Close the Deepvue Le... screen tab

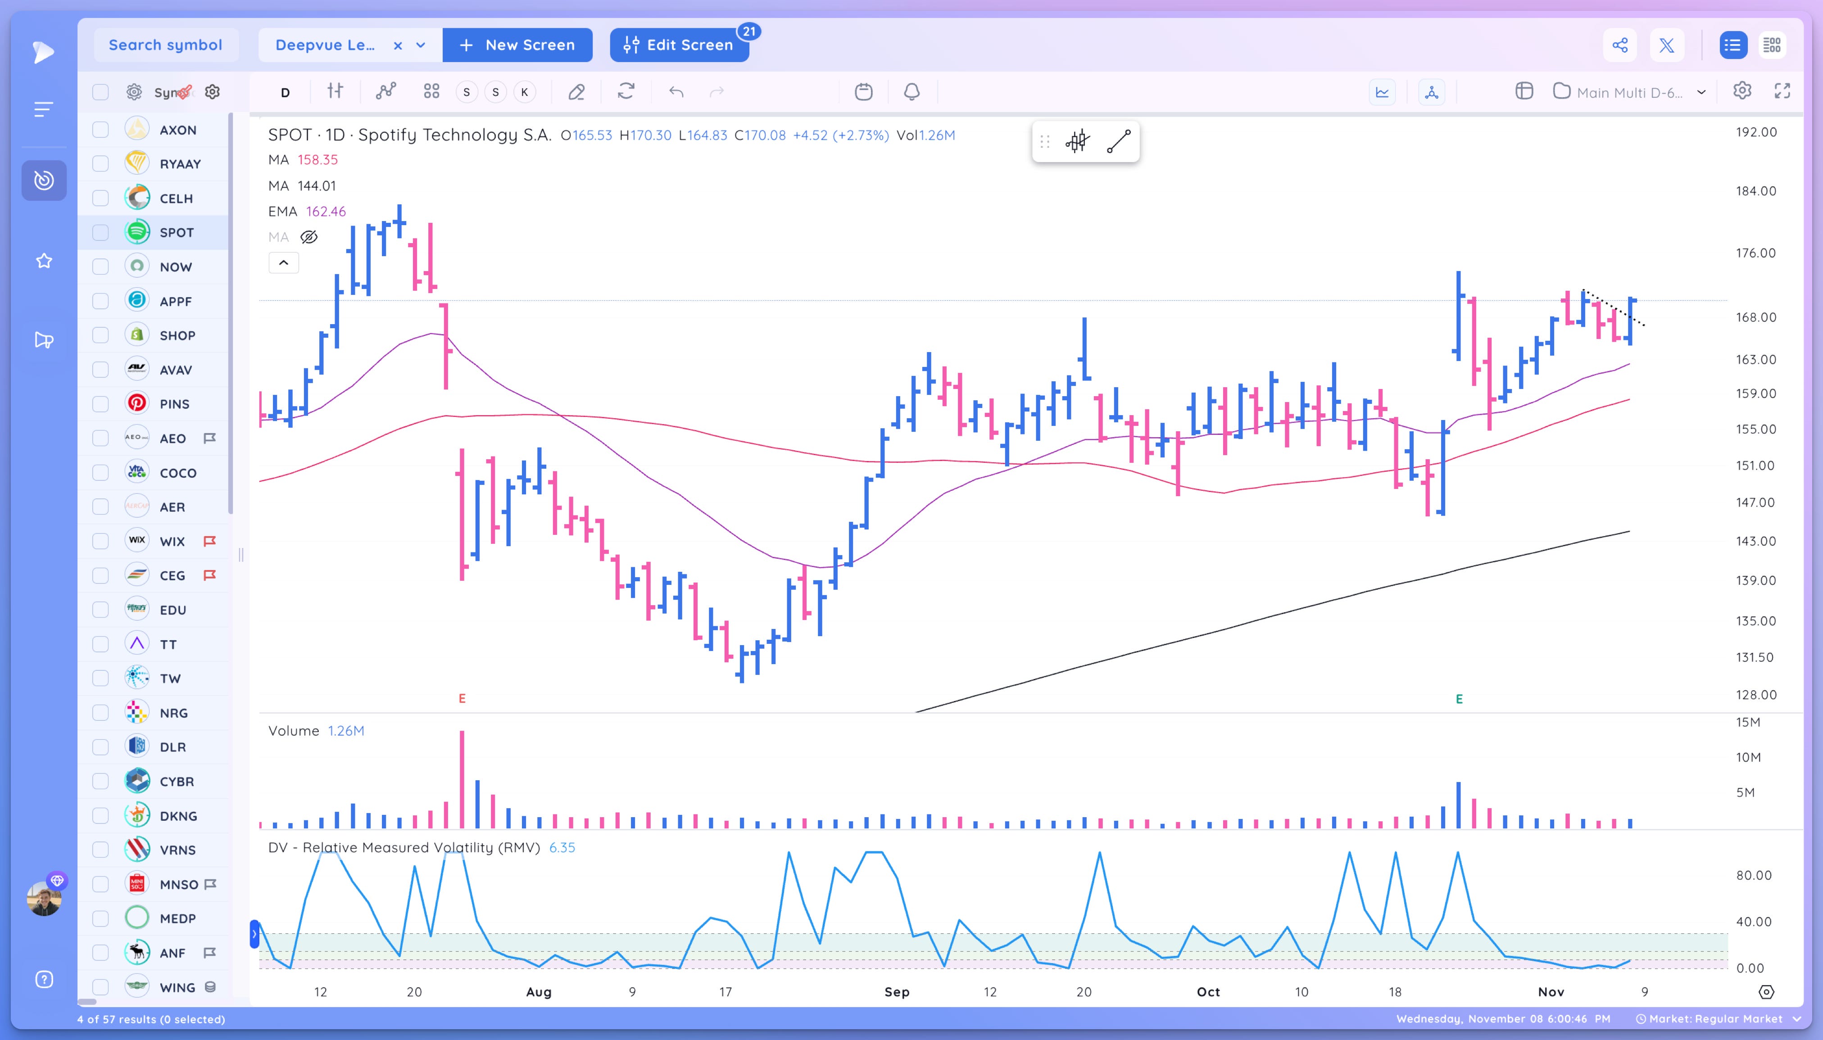click(398, 45)
